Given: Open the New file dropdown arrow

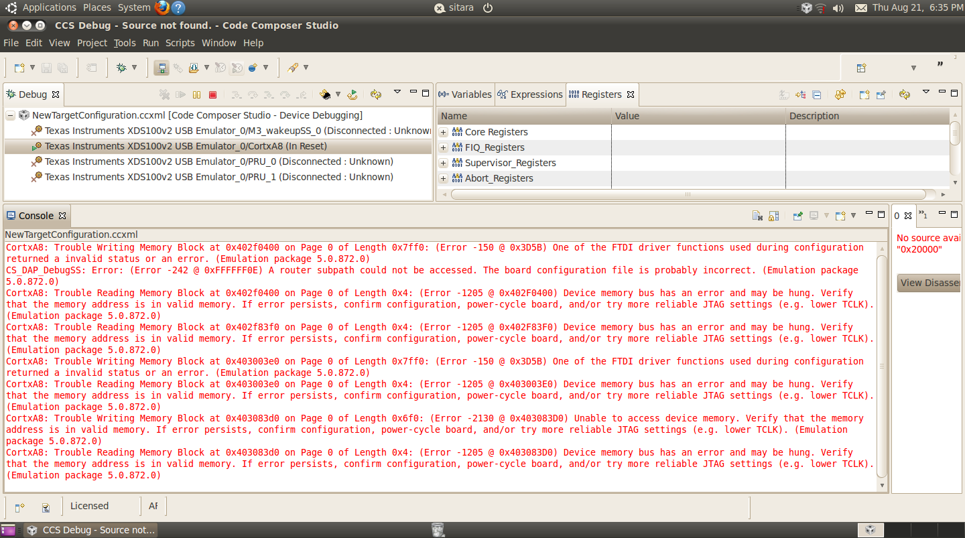Looking at the screenshot, I should [32, 68].
